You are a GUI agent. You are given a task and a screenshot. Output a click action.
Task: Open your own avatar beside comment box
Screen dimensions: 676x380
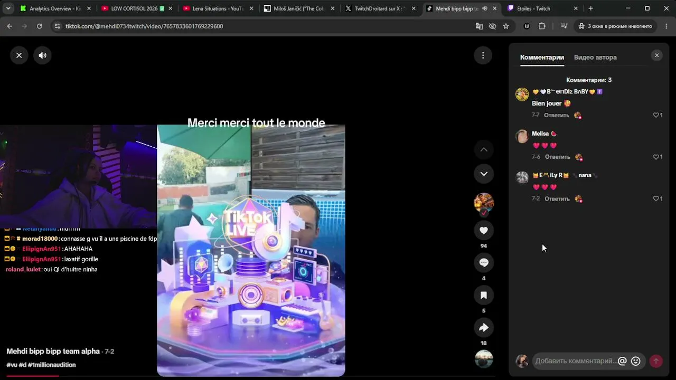(x=522, y=361)
